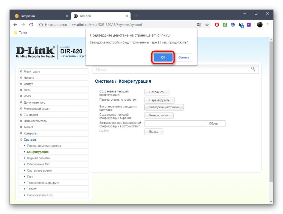Click the Сохранить button
The image size is (283, 214).
[x=157, y=92]
